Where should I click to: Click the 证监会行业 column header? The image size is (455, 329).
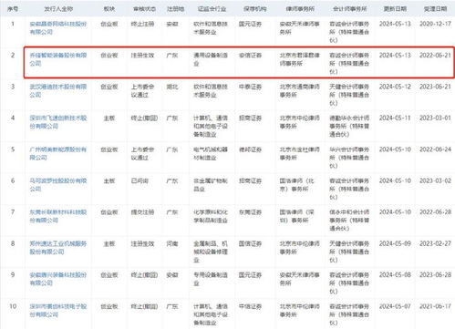(212, 9)
